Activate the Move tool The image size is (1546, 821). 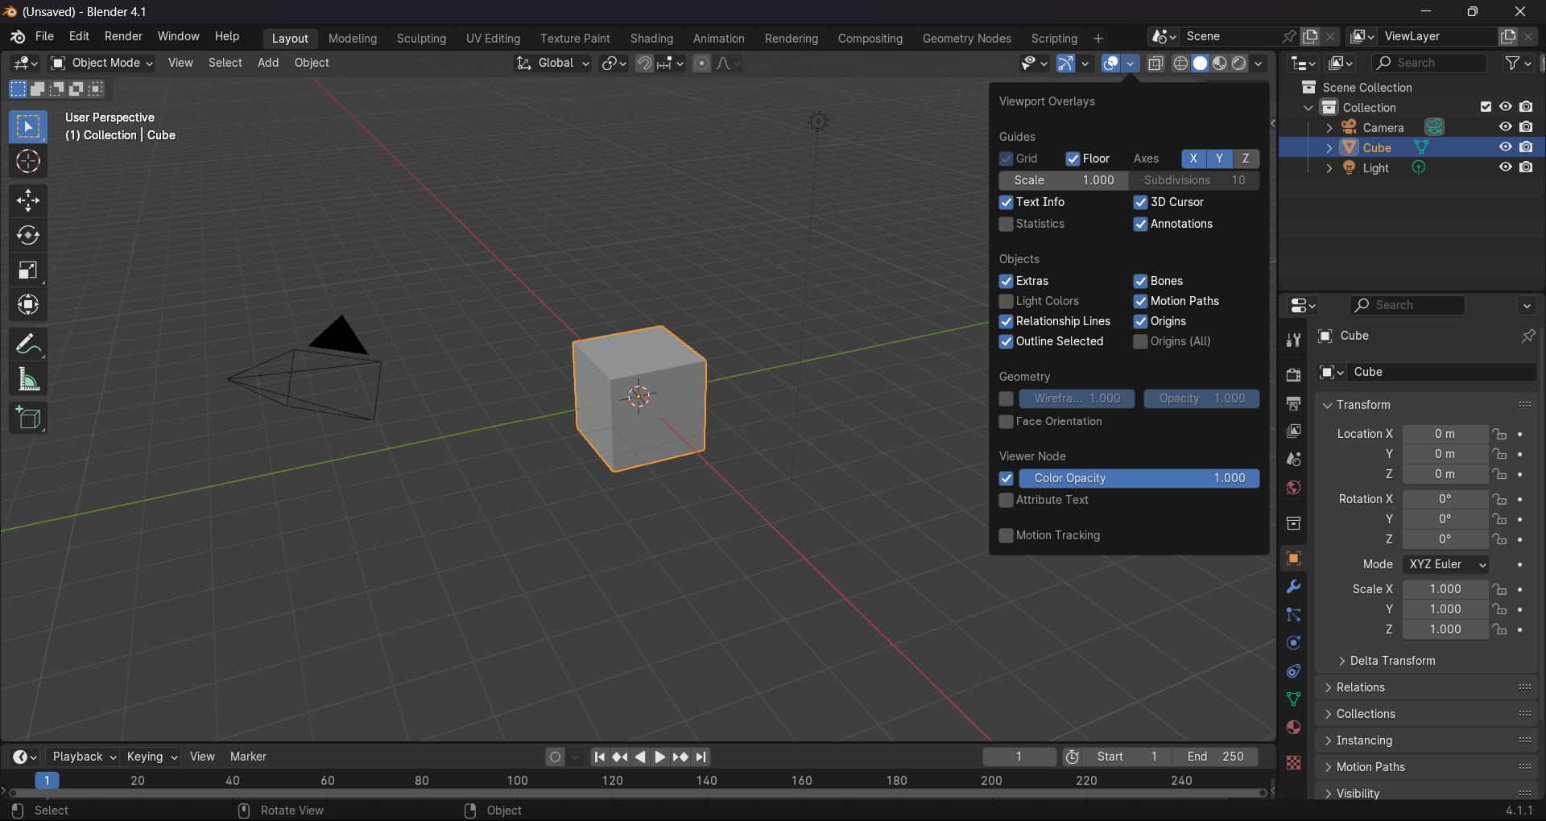point(28,200)
